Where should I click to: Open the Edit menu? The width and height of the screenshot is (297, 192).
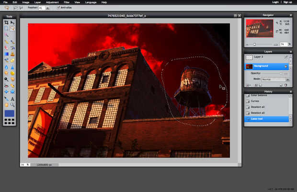15,2
